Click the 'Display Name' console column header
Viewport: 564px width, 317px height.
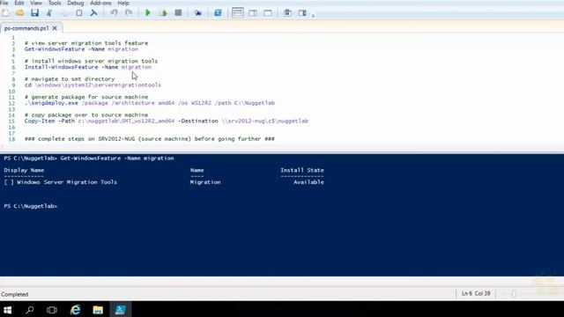coord(24,170)
